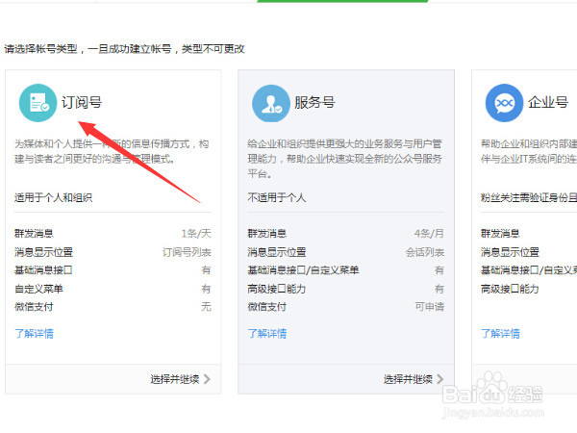Screen dimensions: 577x433
Task: Click 群发消息 label in 服务号 card
Action: (266, 234)
